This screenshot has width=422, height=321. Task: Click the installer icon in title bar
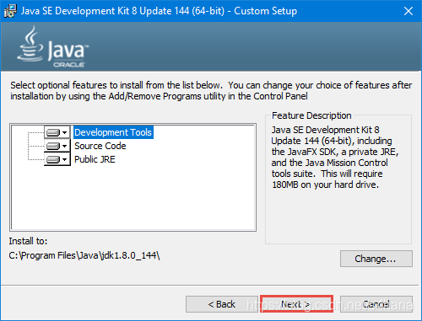point(10,11)
